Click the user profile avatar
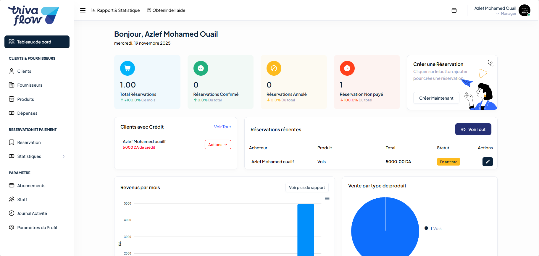 pyautogui.click(x=524, y=10)
